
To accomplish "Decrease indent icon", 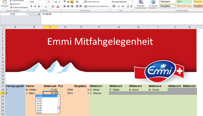I will (77, 6).
